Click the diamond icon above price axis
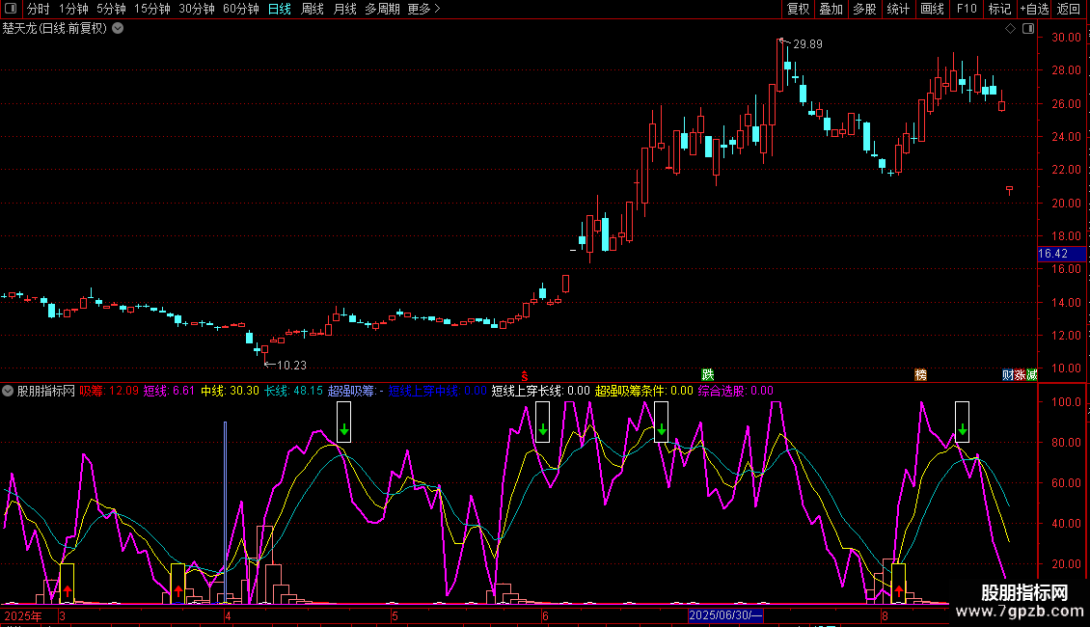Viewport: 1090px width, 627px height. coord(1010,29)
